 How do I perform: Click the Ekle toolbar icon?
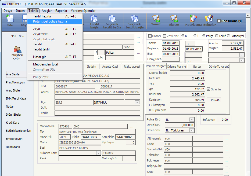click(x=10, y=20)
